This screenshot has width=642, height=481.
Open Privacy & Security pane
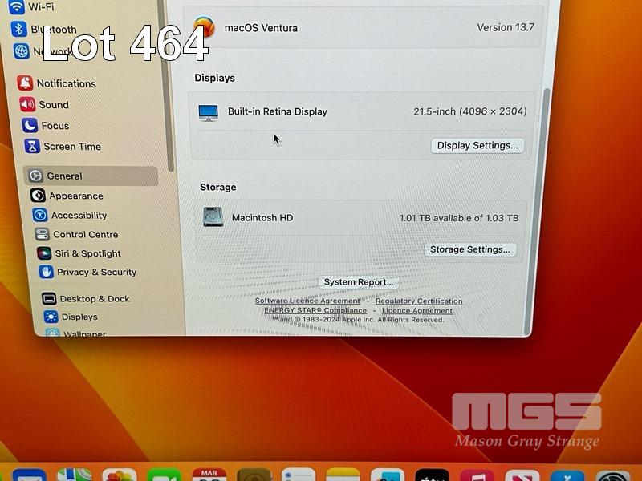(x=96, y=273)
